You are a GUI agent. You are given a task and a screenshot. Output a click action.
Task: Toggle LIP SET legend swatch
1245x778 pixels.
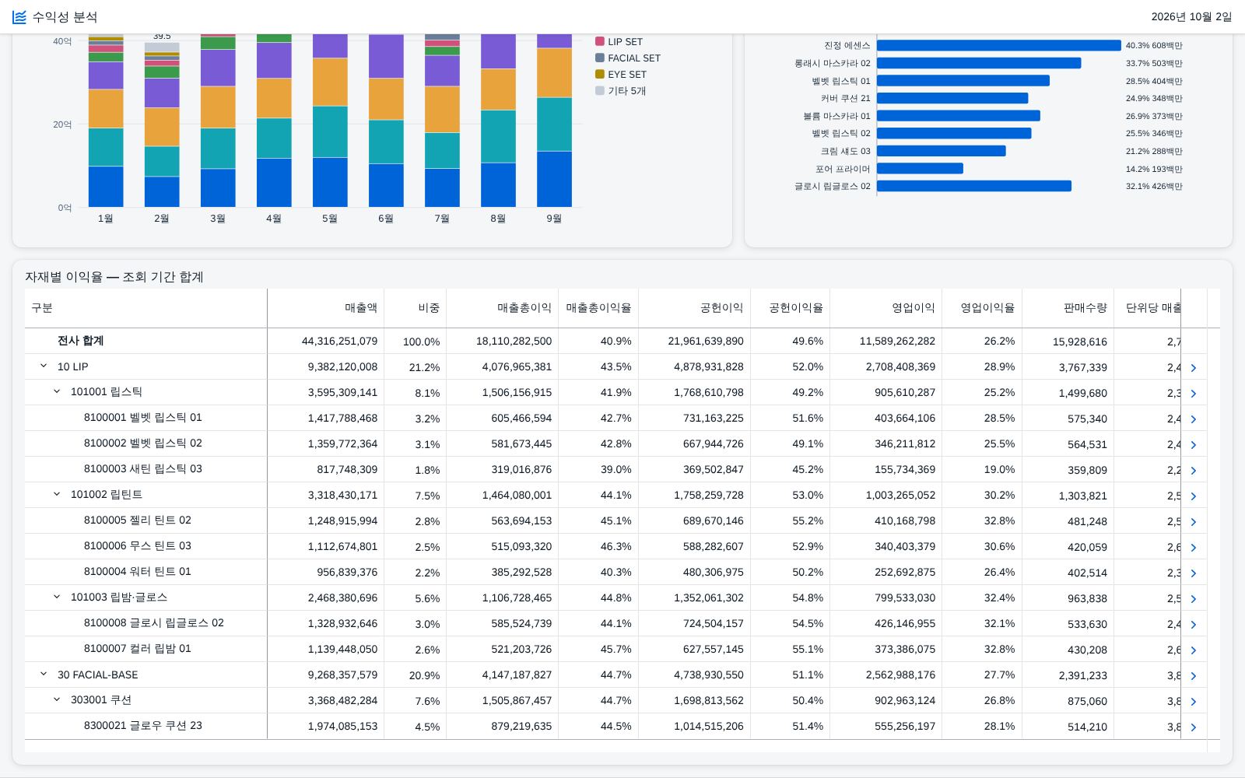[x=600, y=41]
